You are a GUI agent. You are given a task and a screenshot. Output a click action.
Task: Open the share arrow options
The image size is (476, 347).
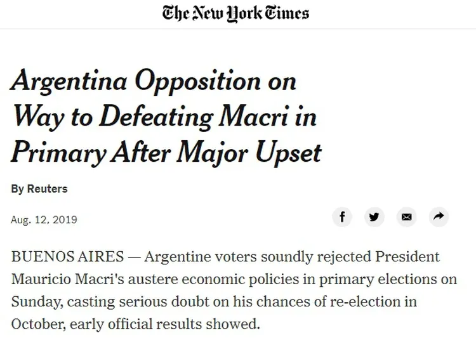[439, 218]
